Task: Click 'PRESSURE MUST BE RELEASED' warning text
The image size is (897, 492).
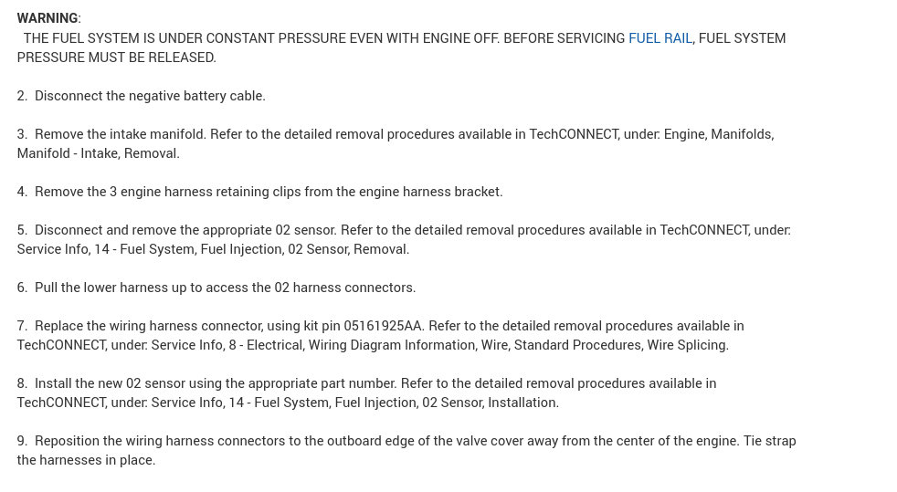Action: tap(116, 58)
